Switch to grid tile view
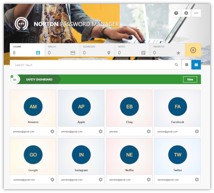 196,65
